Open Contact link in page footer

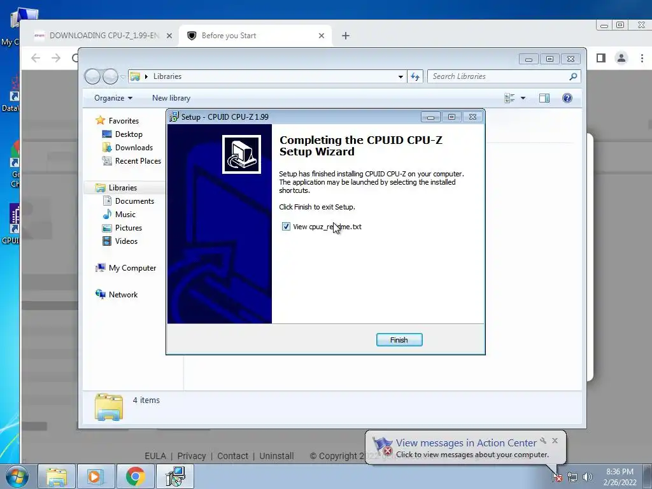click(x=232, y=456)
